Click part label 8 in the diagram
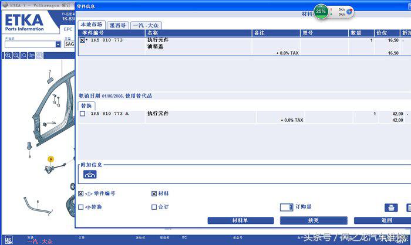The image size is (411, 245). (x=29, y=157)
